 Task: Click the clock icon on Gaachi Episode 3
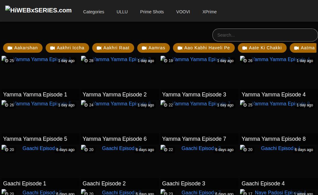166,150
